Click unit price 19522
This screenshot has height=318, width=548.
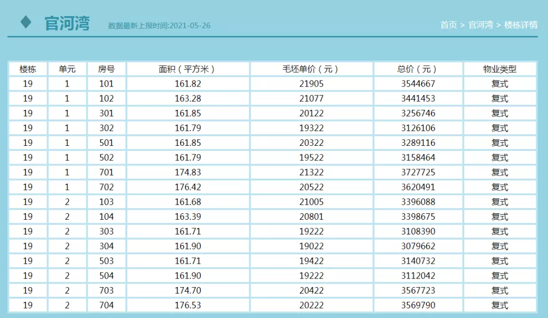312,157
